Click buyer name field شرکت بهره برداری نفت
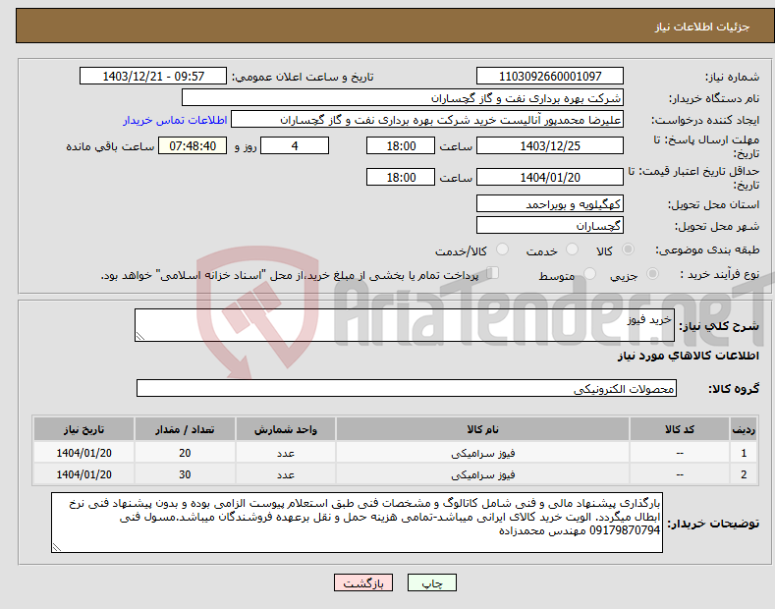775x609 pixels. (x=403, y=98)
